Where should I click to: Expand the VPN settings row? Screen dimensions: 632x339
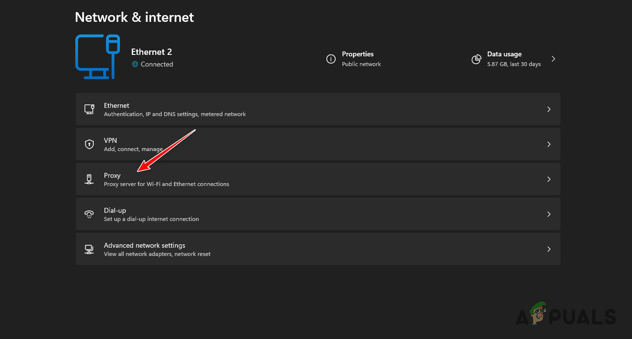pos(549,144)
